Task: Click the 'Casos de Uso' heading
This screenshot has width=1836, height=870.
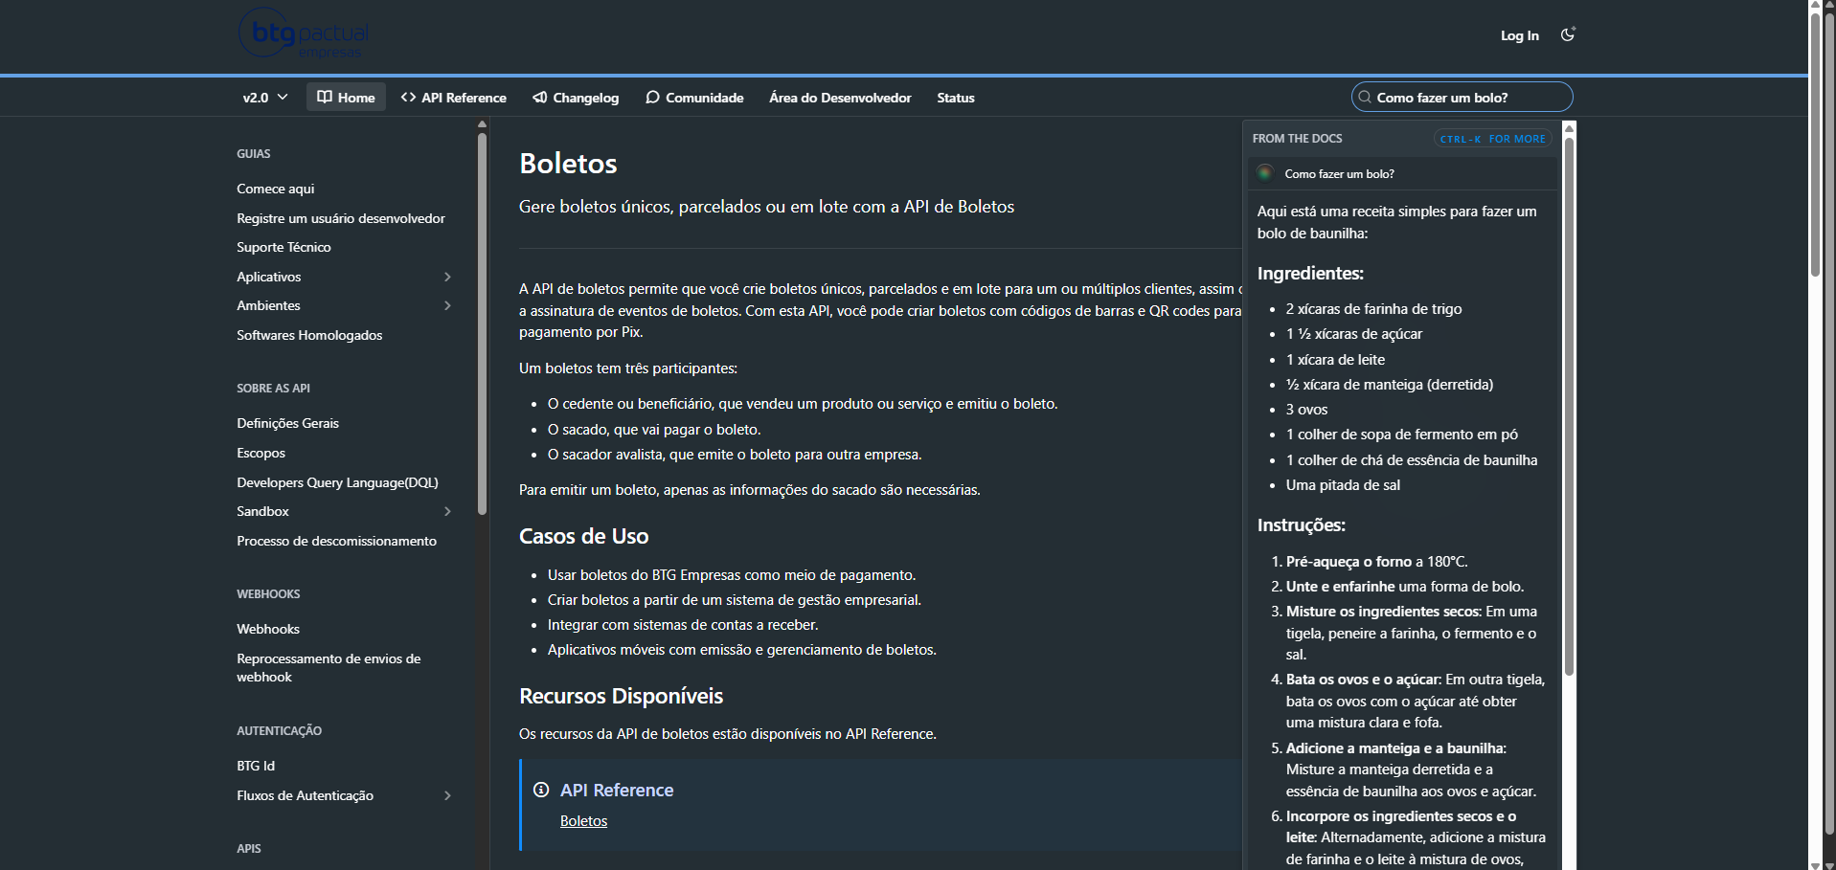Action: pyautogui.click(x=583, y=536)
